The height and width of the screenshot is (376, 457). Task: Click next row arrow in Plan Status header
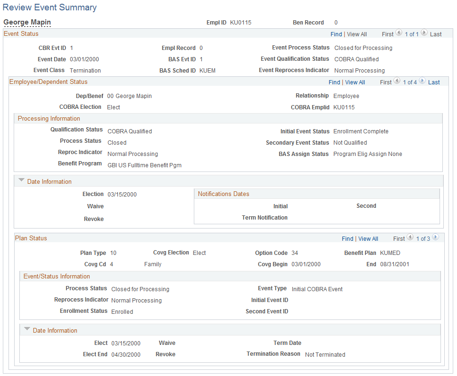(435, 237)
